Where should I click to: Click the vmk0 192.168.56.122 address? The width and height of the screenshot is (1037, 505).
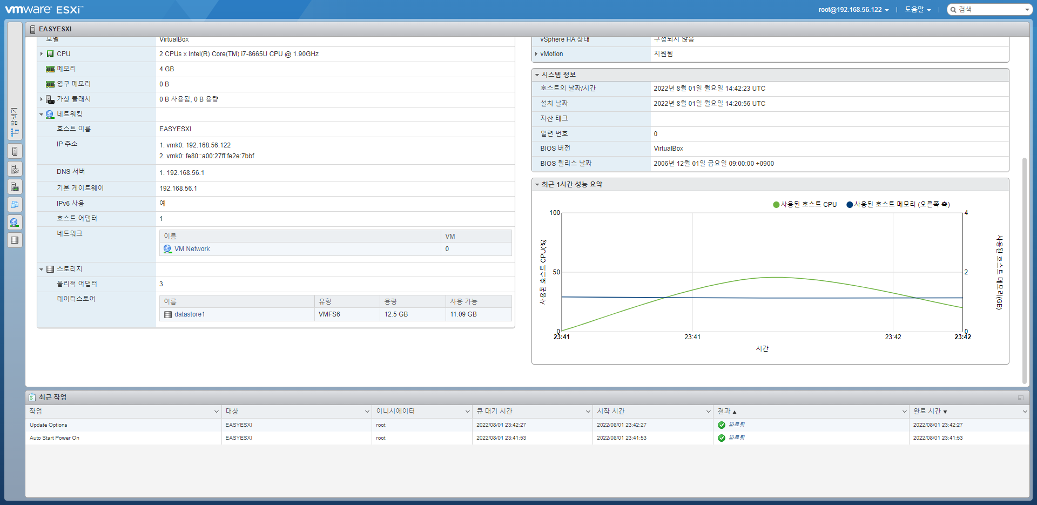(x=195, y=145)
